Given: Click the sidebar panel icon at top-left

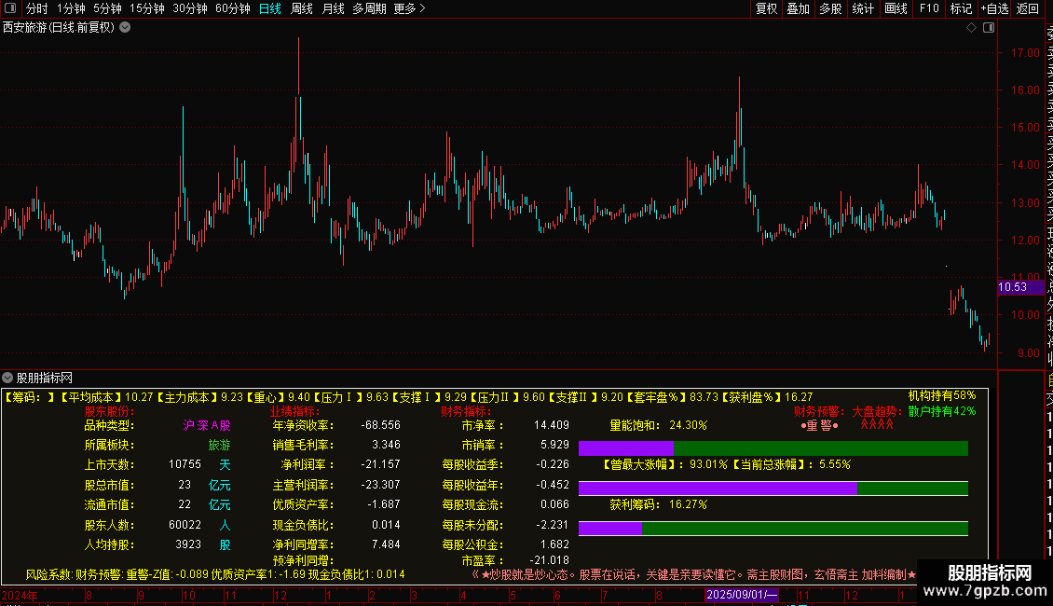Looking at the screenshot, I should [11, 8].
